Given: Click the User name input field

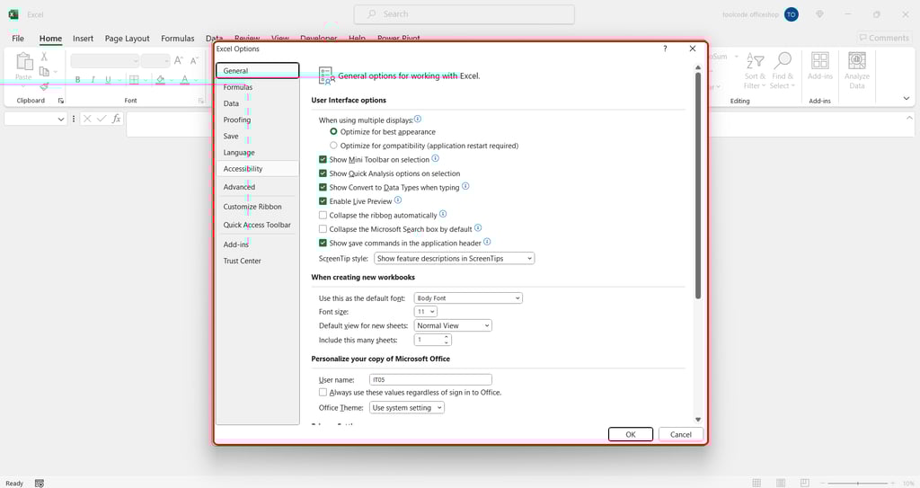Looking at the screenshot, I should 430,380.
